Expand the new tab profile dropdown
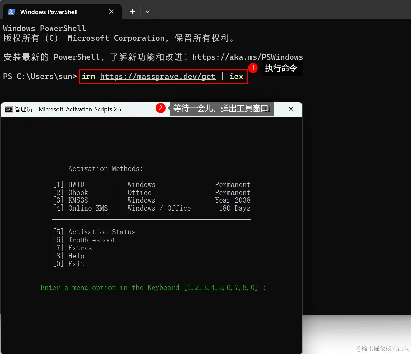 [x=148, y=12]
